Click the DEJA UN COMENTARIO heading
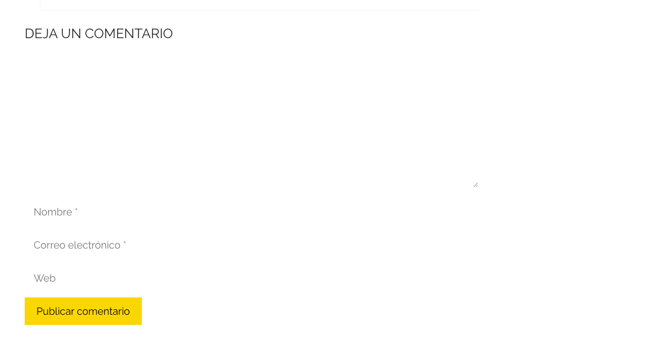671x358 pixels. (99, 34)
